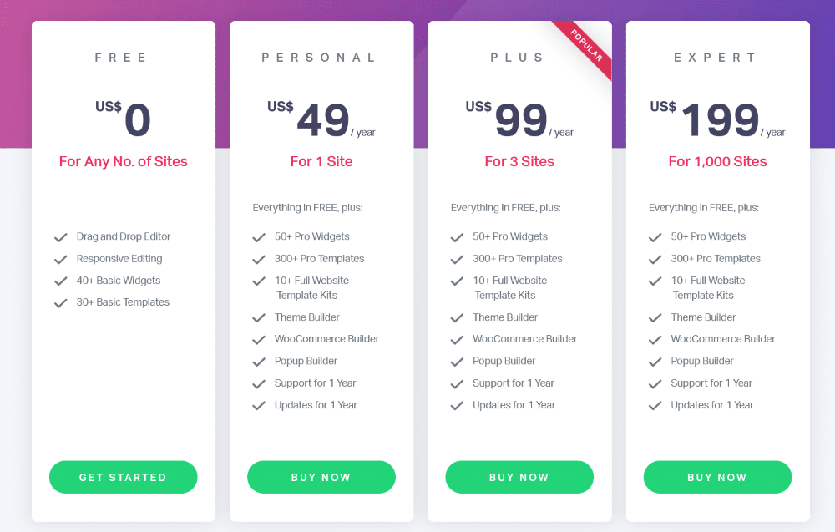835x532 pixels.
Task: Click US$49 per year price
Action: 321,120
